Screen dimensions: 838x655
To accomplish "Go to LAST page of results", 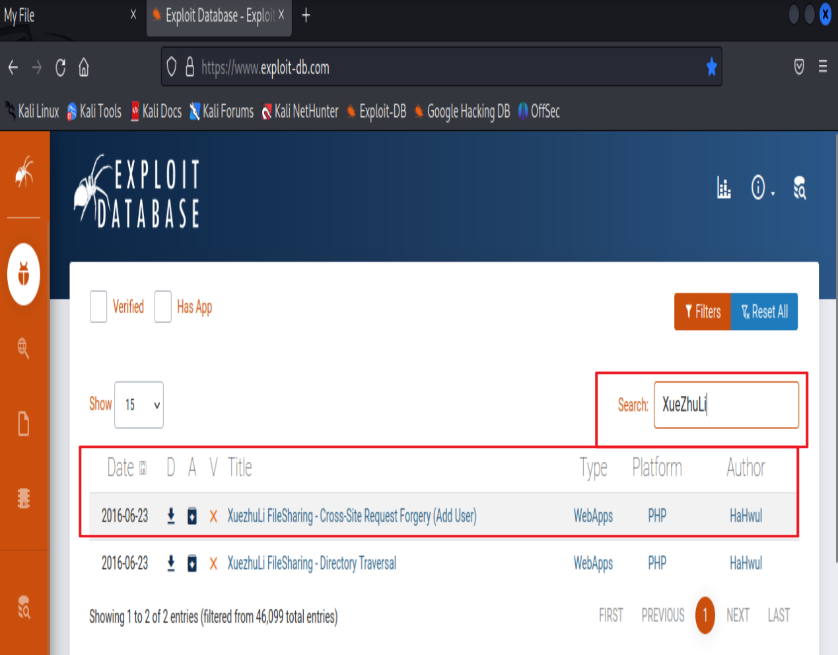I will (x=779, y=615).
